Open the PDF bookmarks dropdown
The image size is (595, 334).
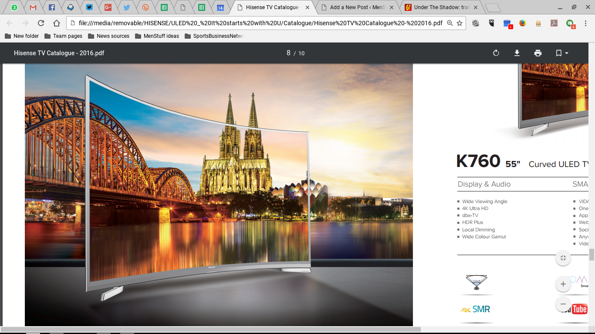(561, 53)
